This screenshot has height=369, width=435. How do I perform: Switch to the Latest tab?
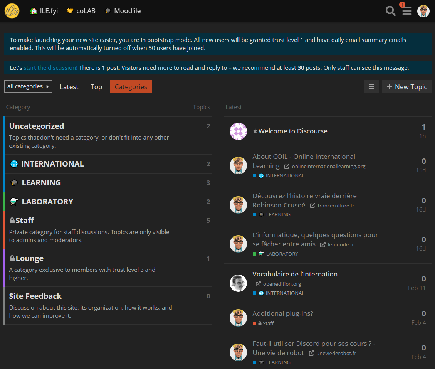[x=69, y=87]
